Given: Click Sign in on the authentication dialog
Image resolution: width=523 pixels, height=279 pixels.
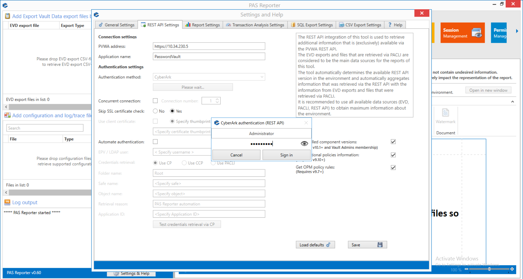Looking at the screenshot, I should (286, 155).
